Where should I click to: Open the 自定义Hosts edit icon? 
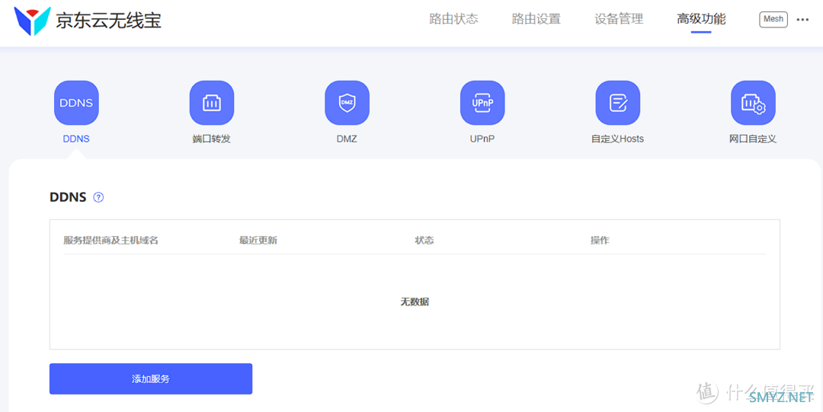pos(618,103)
